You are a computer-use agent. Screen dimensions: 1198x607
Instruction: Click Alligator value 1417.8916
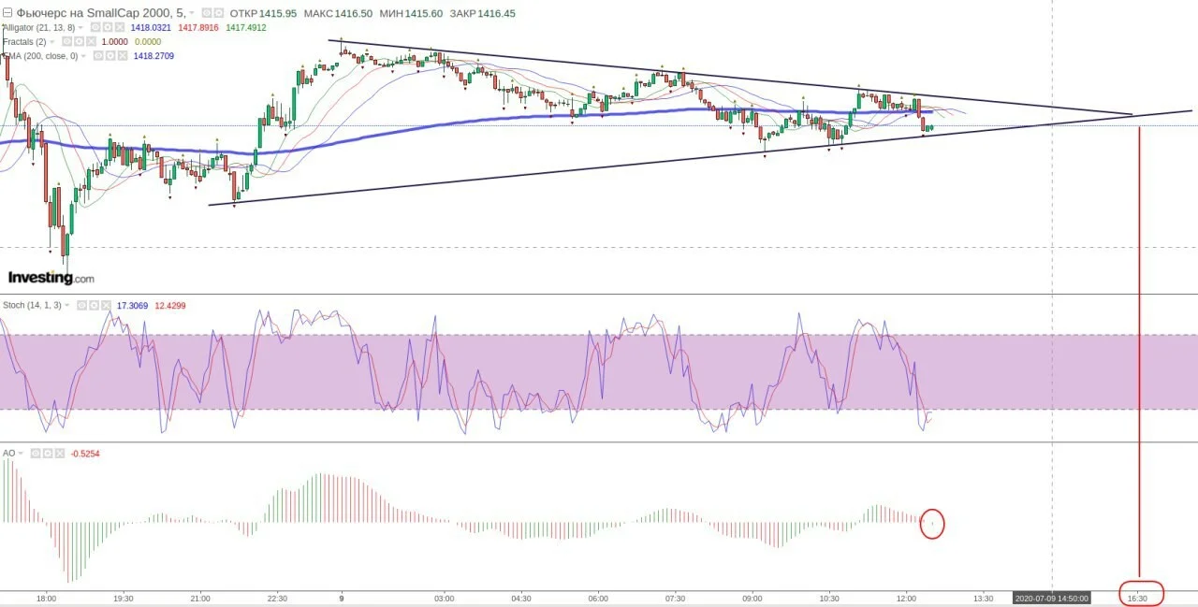198,28
